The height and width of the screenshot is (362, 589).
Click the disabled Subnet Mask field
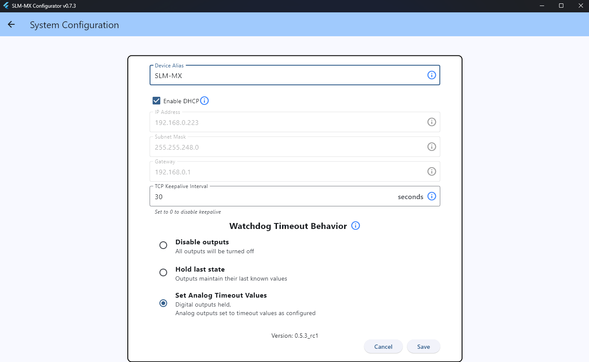click(x=295, y=147)
